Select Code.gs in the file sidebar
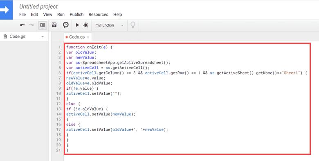 [18, 36]
